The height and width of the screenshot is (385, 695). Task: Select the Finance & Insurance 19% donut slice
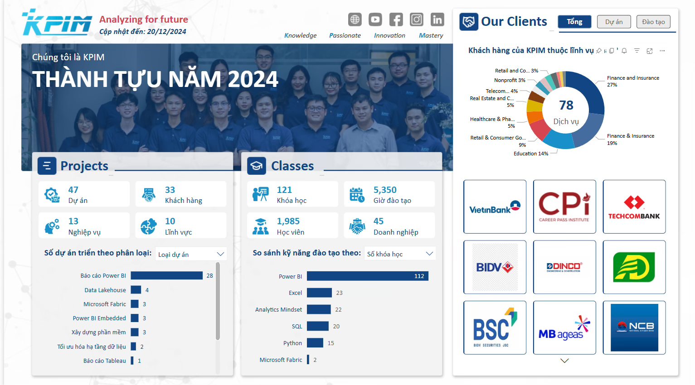click(589, 130)
